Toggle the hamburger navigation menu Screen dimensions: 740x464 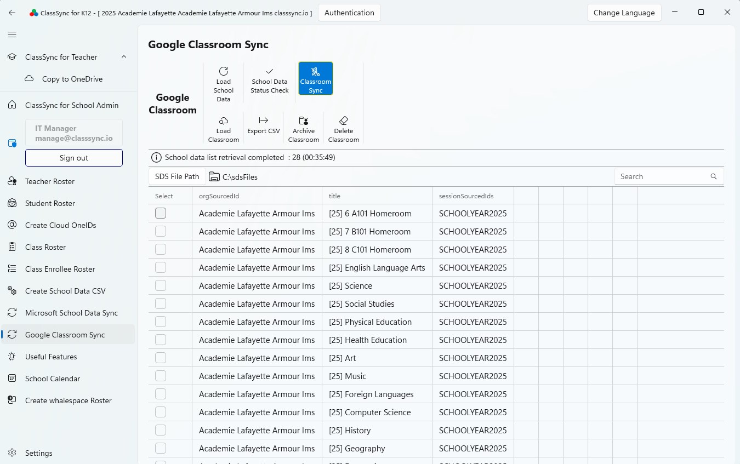(x=12, y=35)
